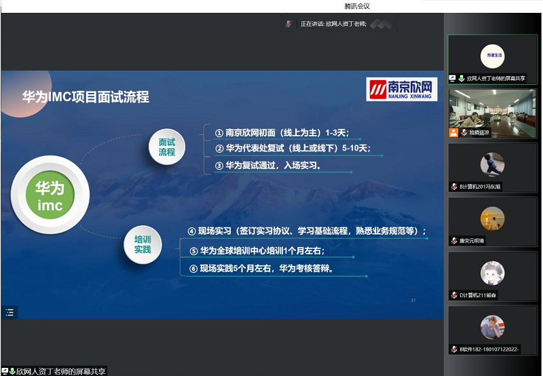Click the slide outline list icon
Screen dimensions: 543x376
(10, 312)
